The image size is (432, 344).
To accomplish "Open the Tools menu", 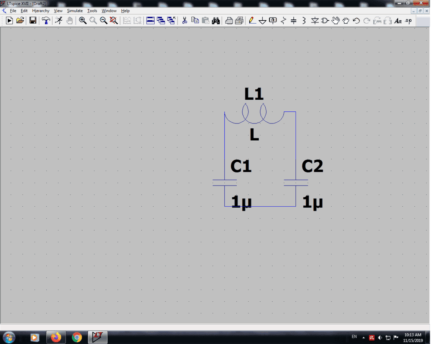I will click(x=92, y=11).
